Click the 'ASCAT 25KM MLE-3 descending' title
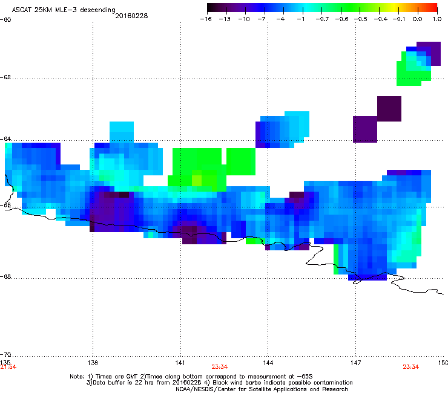 coord(64,10)
